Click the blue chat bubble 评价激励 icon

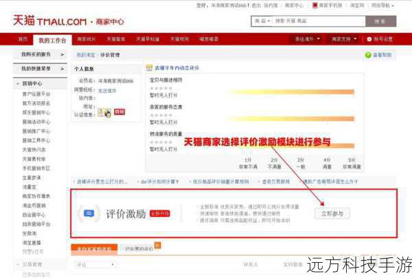[x=89, y=213]
